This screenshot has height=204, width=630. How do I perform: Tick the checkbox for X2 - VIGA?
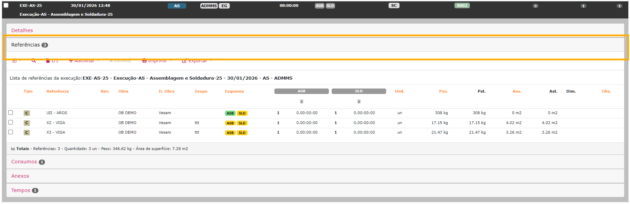pyautogui.click(x=11, y=122)
